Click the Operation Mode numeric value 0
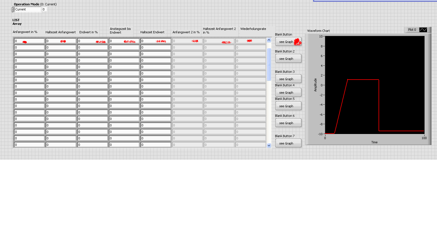 [x=44, y=9]
